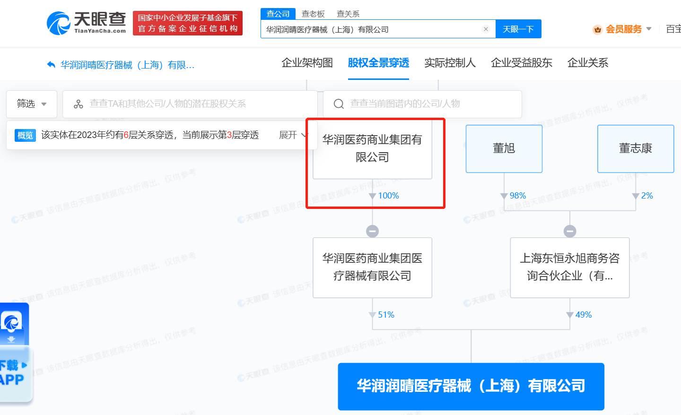Go back via the blue return arrow

click(51, 65)
